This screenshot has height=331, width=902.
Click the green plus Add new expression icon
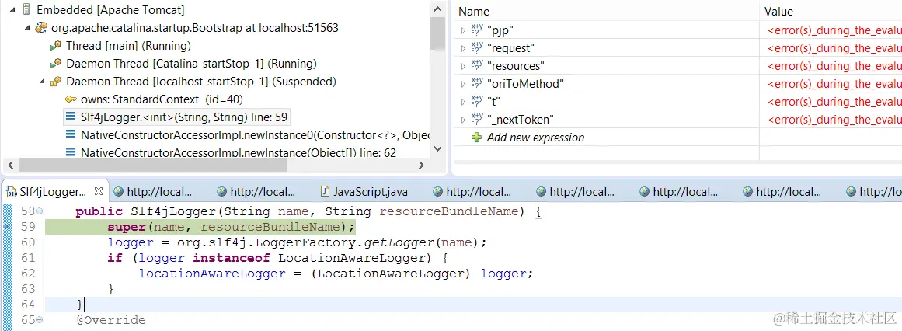pyautogui.click(x=476, y=138)
